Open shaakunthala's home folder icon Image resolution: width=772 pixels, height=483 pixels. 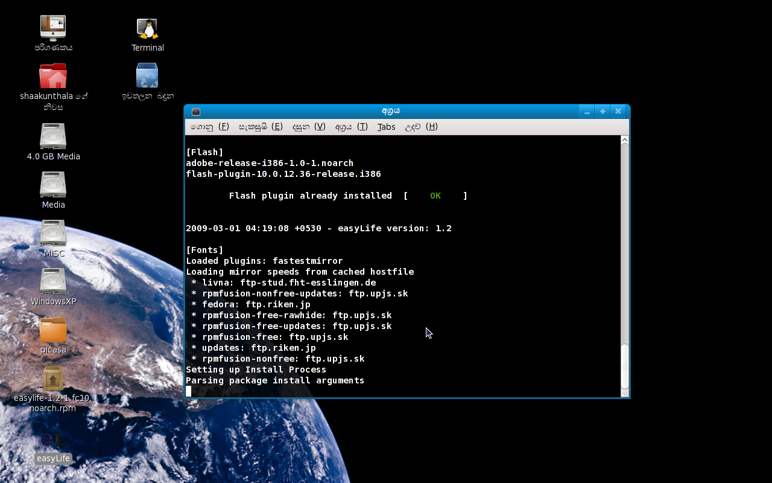tap(53, 76)
